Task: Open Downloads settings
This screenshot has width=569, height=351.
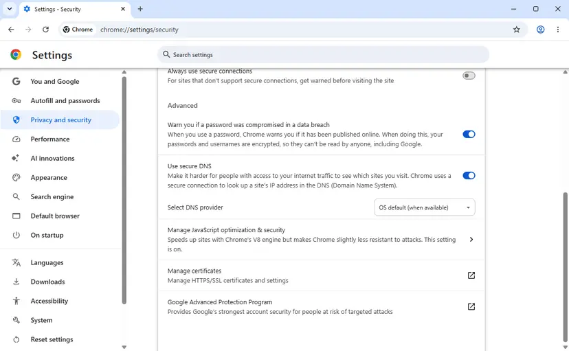Action: (60, 282)
